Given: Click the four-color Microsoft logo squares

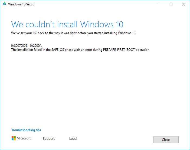Looking at the screenshot, I should click(x=14, y=138).
